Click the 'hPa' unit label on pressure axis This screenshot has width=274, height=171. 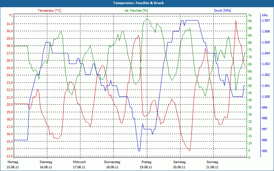[x=264, y=15]
